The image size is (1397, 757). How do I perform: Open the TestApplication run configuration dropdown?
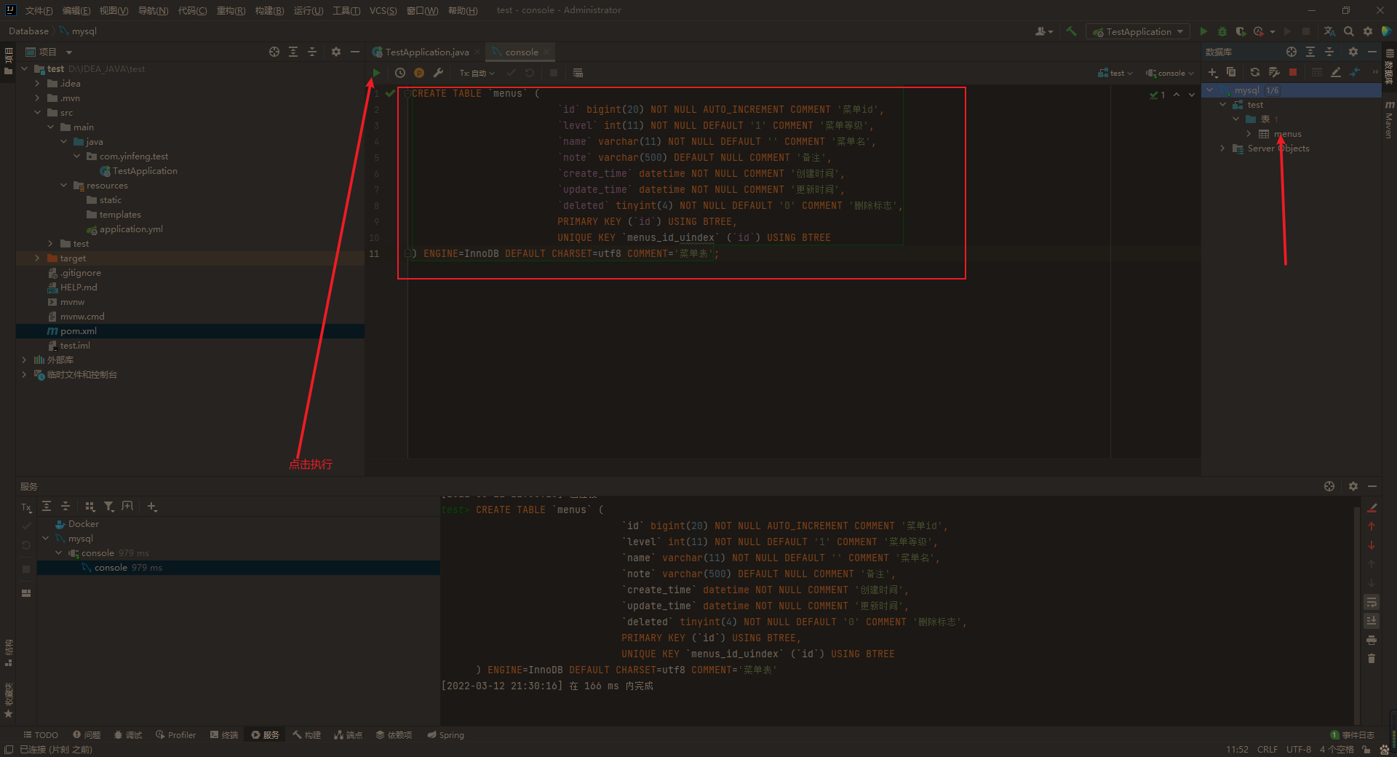pyautogui.click(x=1139, y=31)
